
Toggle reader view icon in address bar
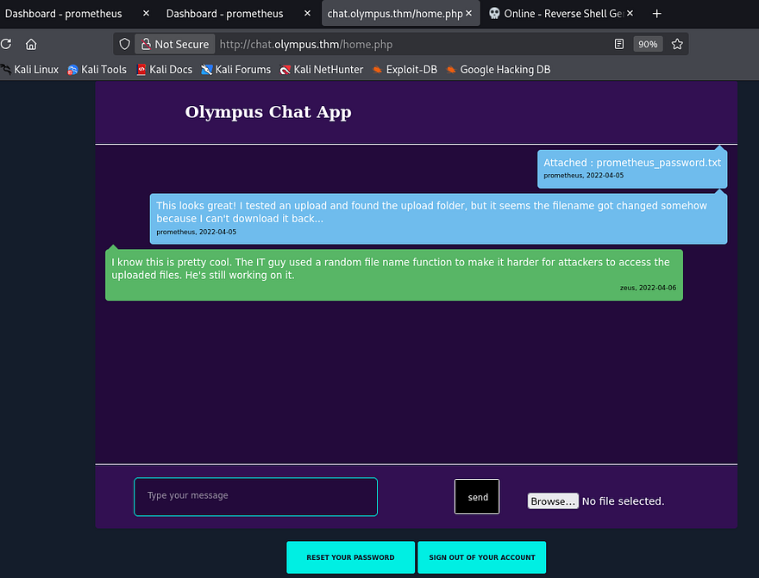click(x=619, y=44)
